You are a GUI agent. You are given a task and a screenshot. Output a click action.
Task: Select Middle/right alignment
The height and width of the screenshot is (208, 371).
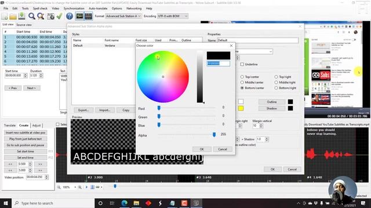tap(276, 82)
